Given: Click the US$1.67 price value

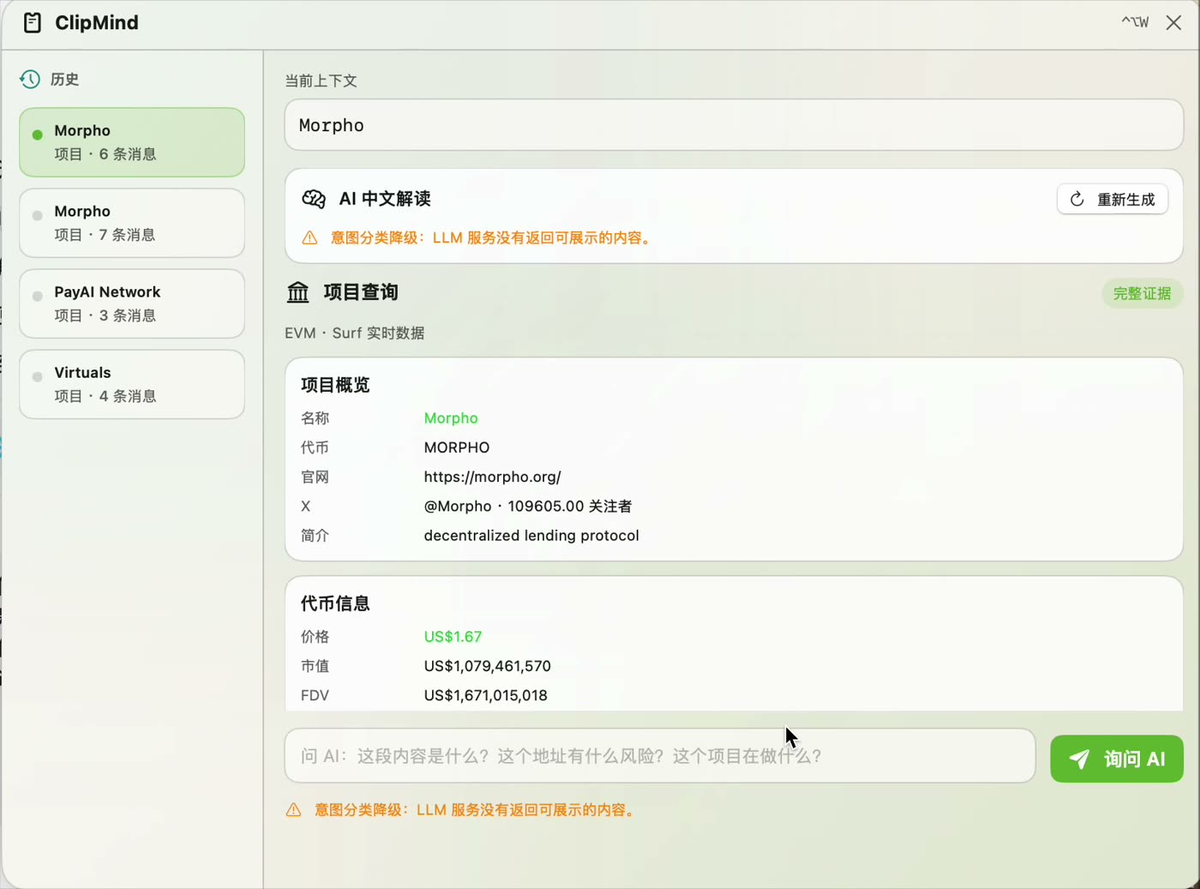Looking at the screenshot, I should click(x=453, y=637).
